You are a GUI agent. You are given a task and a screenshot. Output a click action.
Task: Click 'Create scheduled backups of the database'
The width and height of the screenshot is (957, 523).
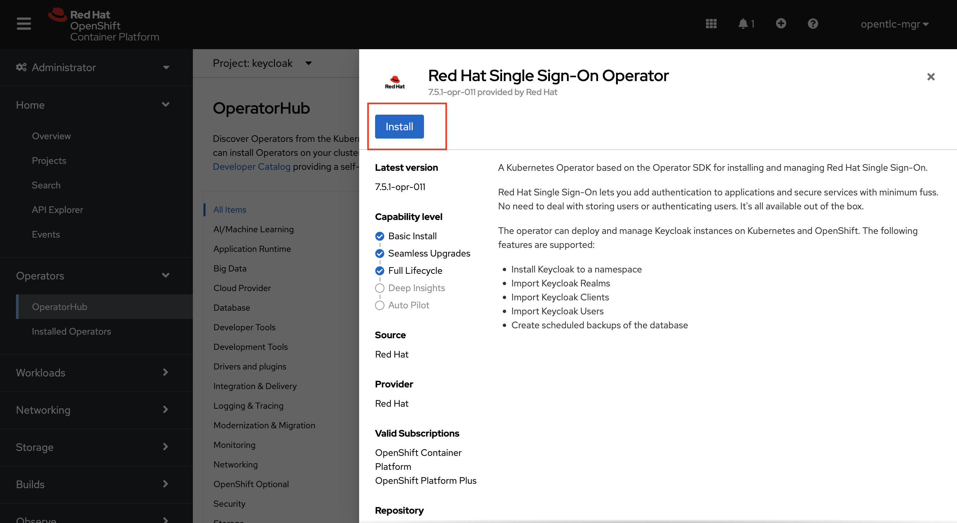[x=599, y=325]
